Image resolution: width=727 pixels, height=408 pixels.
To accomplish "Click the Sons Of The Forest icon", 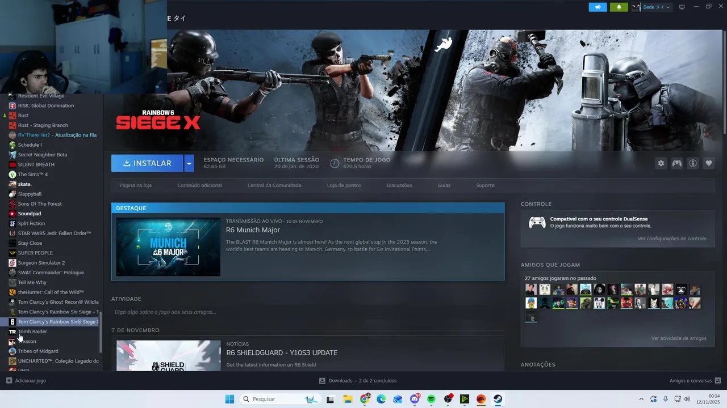I will pyautogui.click(x=12, y=204).
